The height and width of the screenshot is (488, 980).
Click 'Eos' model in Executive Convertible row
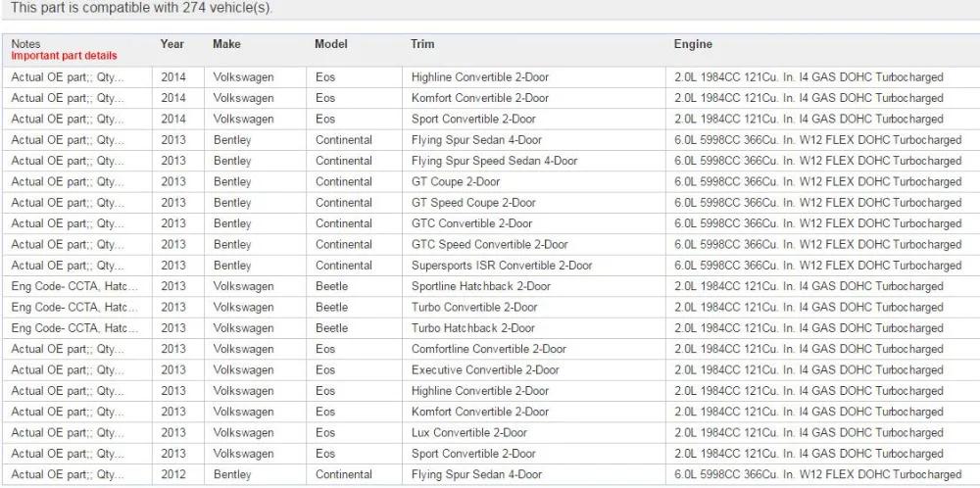(325, 369)
